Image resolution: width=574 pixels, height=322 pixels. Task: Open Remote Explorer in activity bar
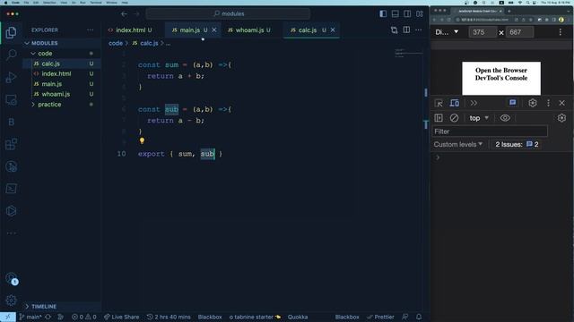tap(11, 99)
